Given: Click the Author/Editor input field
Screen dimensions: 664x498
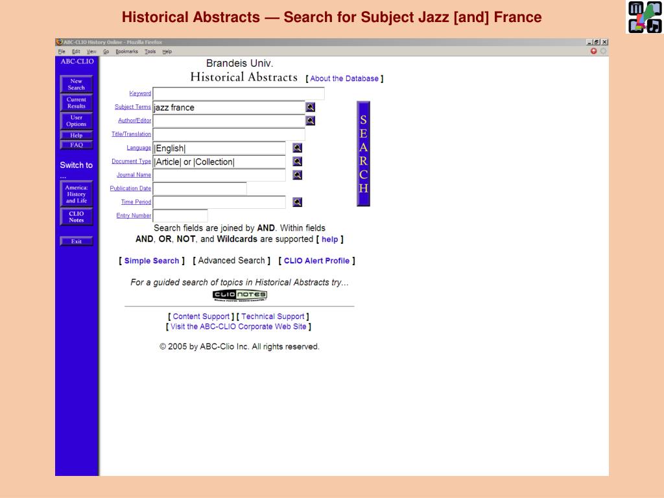Looking at the screenshot, I should [229, 121].
